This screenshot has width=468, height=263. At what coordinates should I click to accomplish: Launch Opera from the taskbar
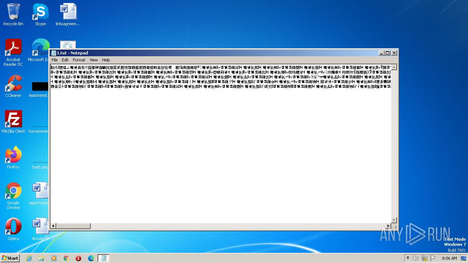click(x=78, y=258)
